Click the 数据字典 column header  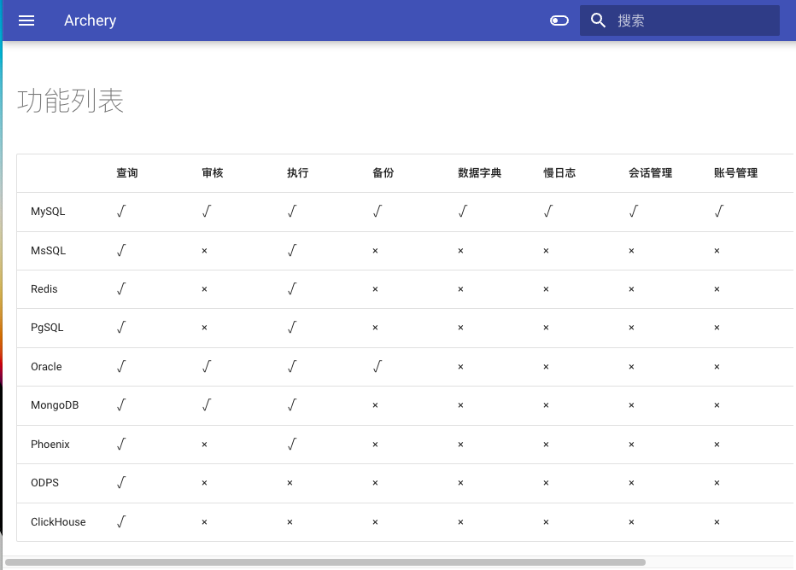click(x=479, y=173)
